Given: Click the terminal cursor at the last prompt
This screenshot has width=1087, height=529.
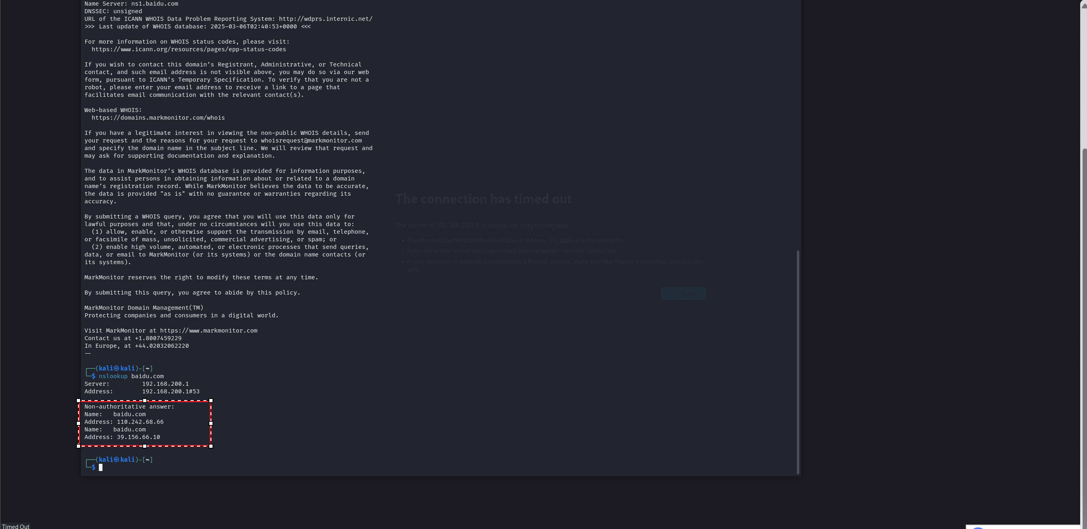Looking at the screenshot, I should coord(101,467).
